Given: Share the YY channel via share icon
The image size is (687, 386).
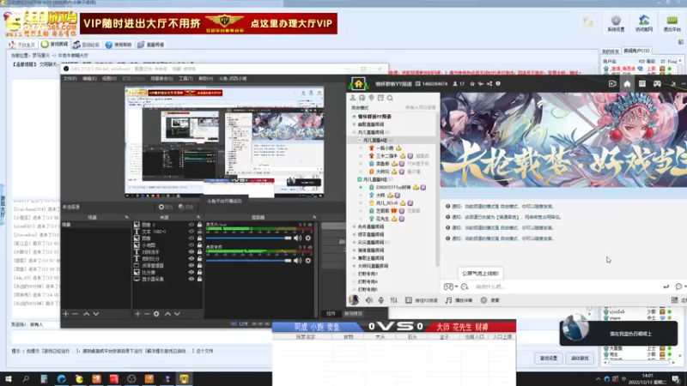Looking at the screenshot, I should pos(489,83).
